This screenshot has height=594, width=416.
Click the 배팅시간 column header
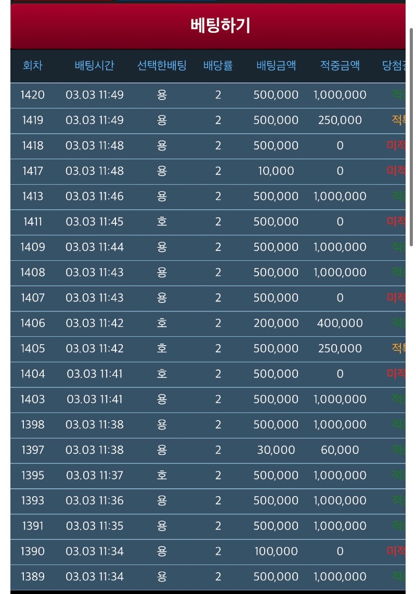pos(94,66)
